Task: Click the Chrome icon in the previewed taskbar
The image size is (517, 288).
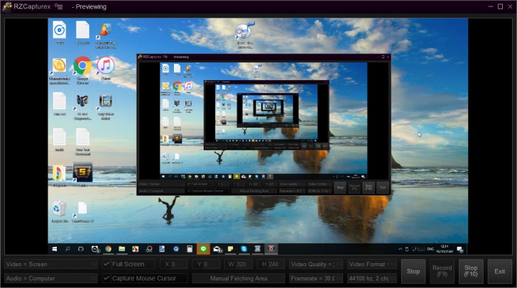Action: (x=108, y=249)
